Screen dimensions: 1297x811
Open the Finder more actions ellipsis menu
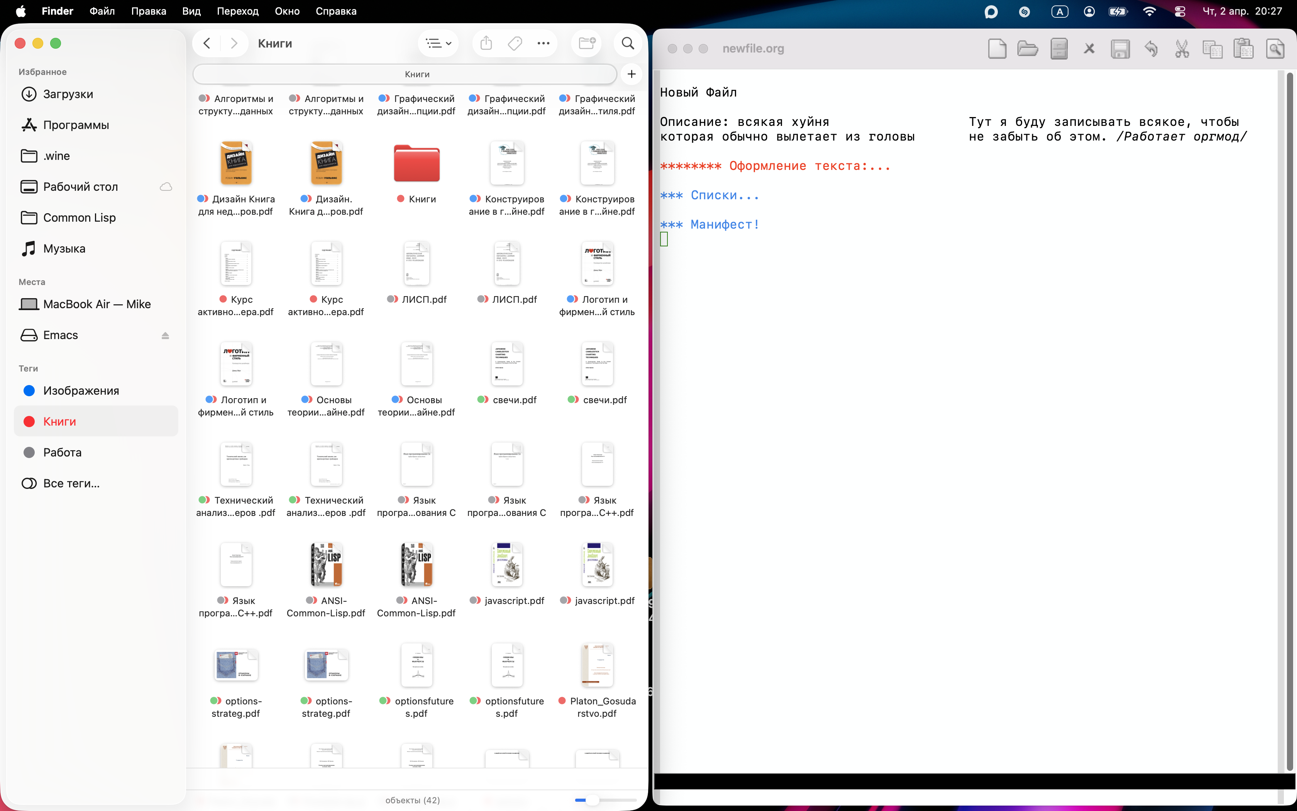pyautogui.click(x=543, y=43)
